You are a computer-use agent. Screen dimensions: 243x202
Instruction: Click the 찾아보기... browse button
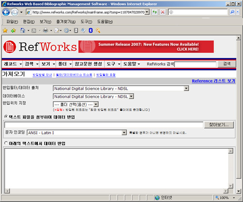click(x=219, y=125)
